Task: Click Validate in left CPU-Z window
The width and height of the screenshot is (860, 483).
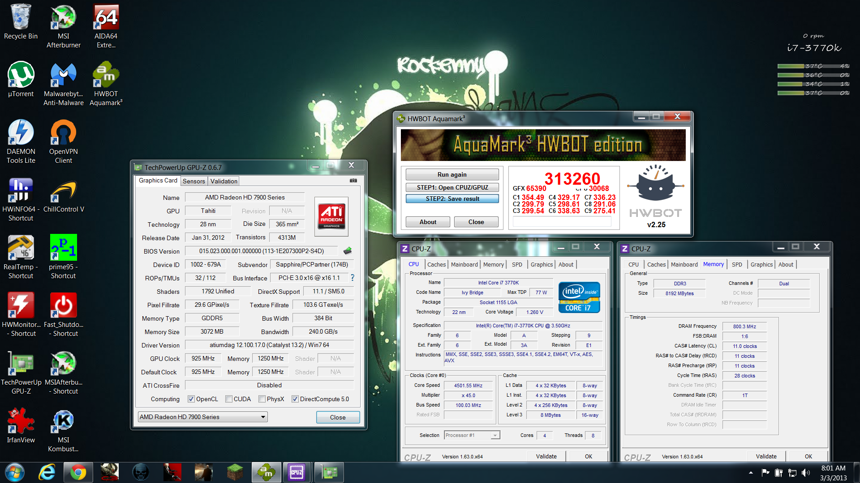Action: 546,456
